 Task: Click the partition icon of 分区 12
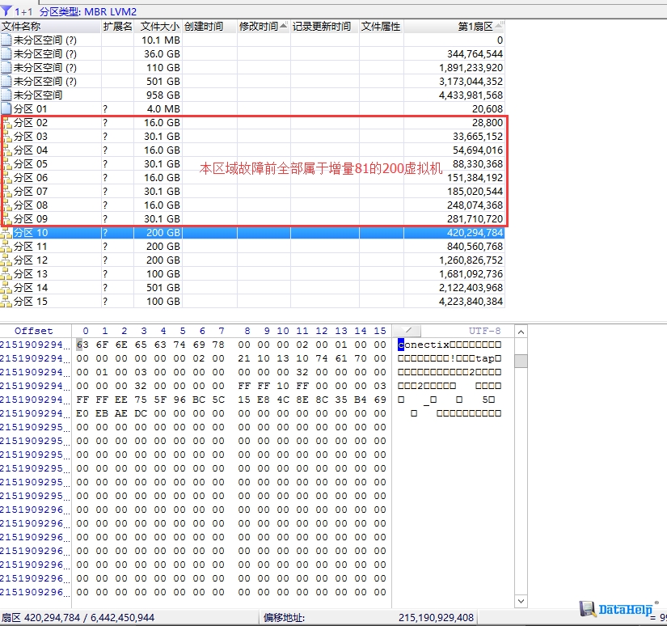6,260
